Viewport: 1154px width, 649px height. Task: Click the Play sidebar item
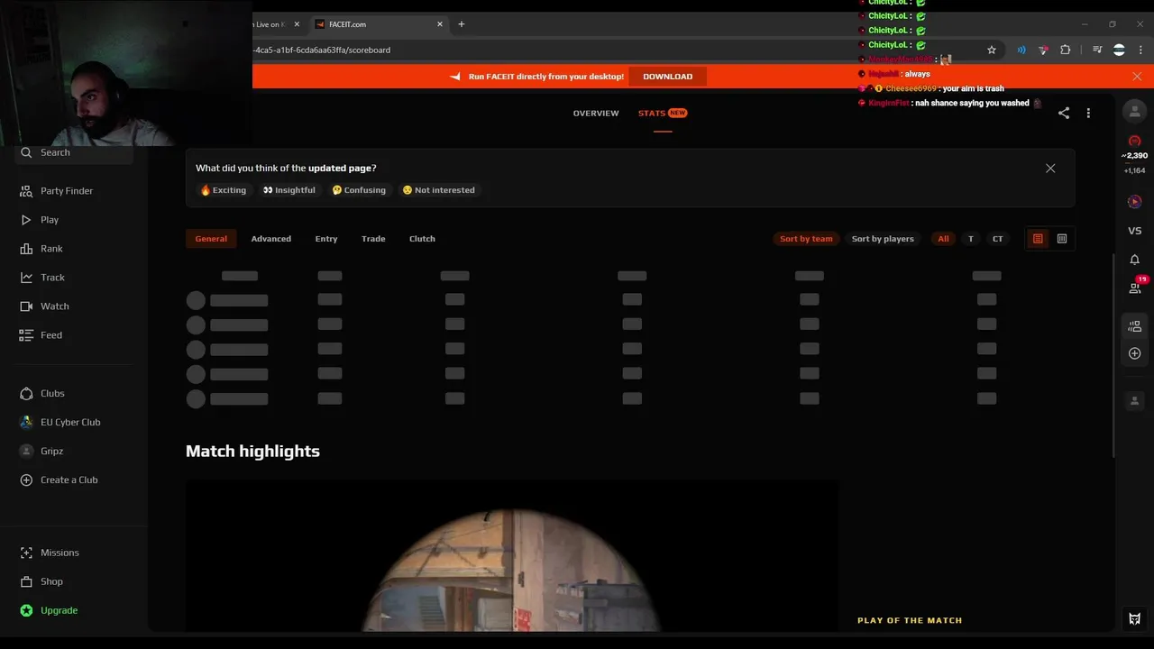click(x=49, y=220)
